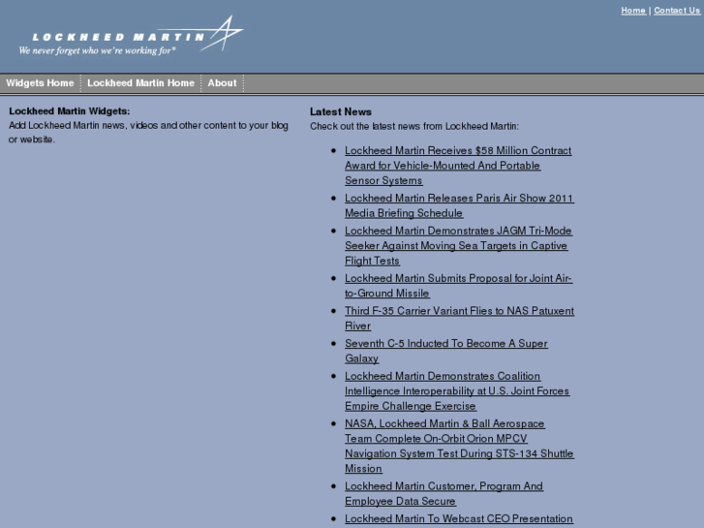The image size is (704, 528).
Task: Open the Webcast CEO Presentation link
Action: tap(459, 518)
